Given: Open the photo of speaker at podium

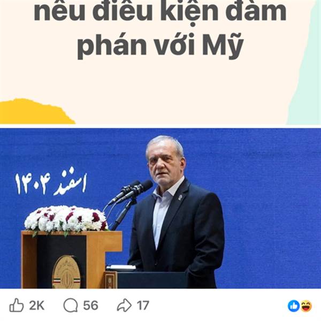Looking at the screenshot, I should point(160,208).
